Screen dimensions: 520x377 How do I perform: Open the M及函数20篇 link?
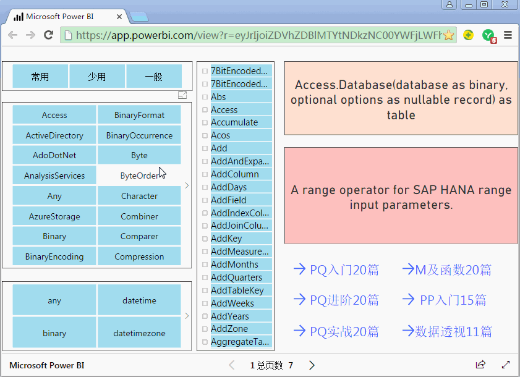click(x=447, y=269)
